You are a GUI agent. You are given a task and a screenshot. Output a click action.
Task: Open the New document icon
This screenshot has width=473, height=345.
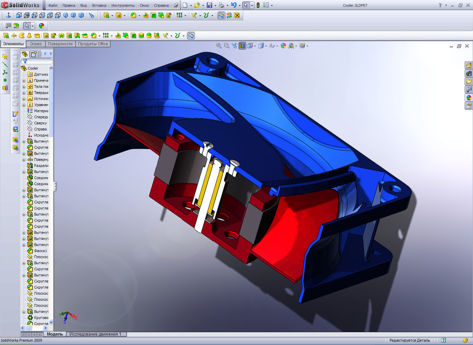pyautogui.click(x=185, y=5)
